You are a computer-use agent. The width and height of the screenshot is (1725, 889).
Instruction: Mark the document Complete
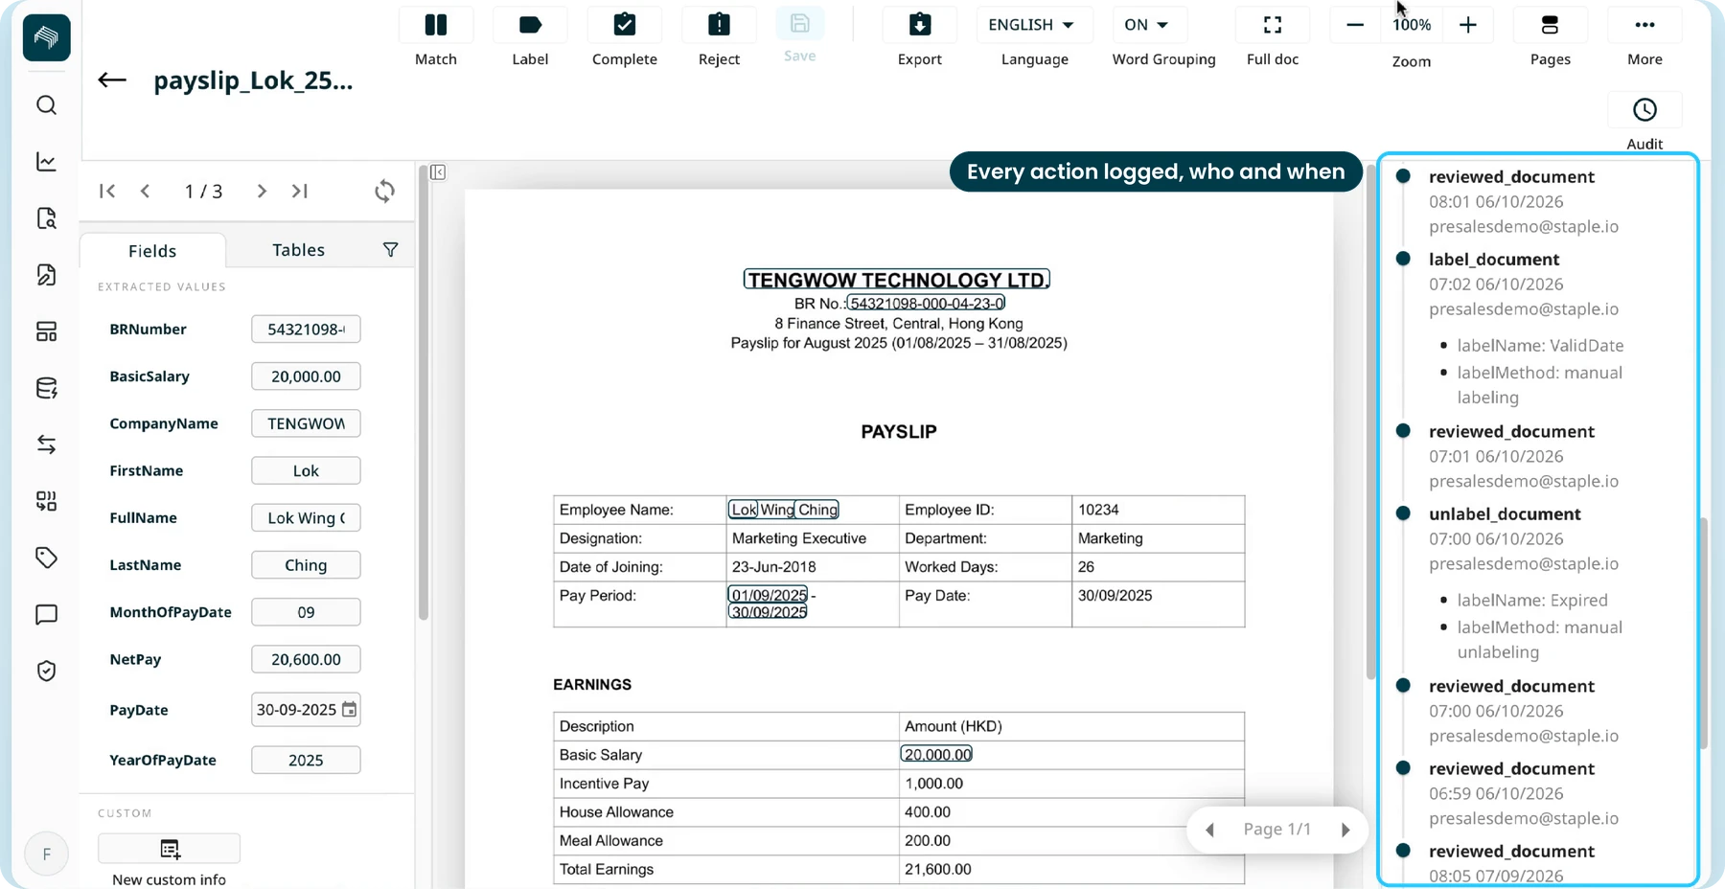624,25
